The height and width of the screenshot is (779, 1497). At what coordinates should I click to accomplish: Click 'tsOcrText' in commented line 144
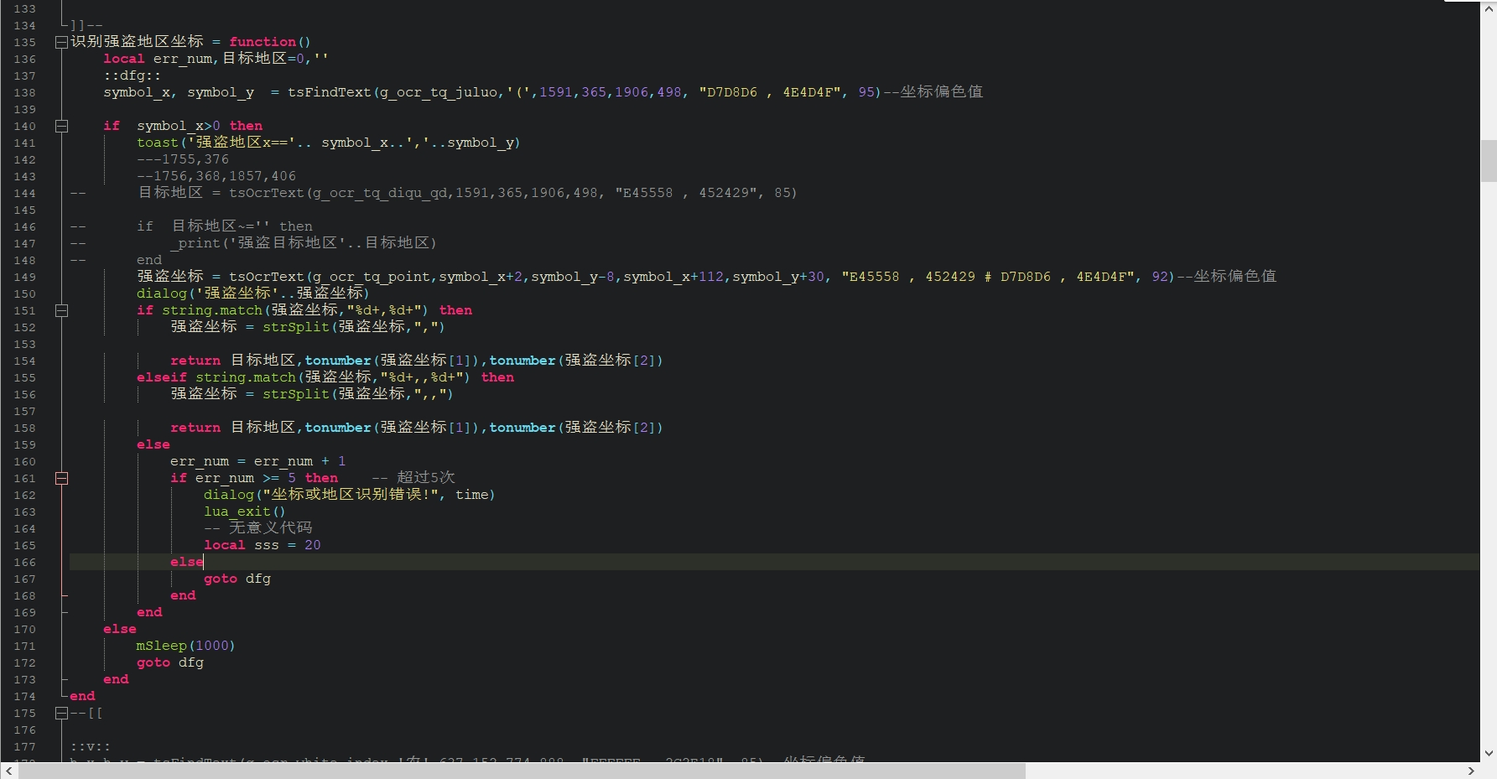pyautogui.click(x=267, y=193)
